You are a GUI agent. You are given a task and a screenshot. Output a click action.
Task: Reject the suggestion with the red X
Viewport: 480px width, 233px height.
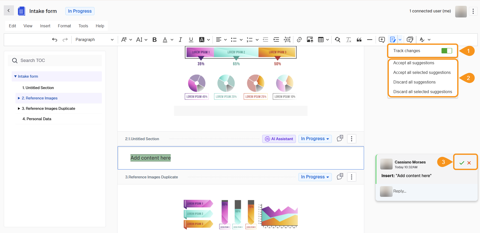coord(469,163)
